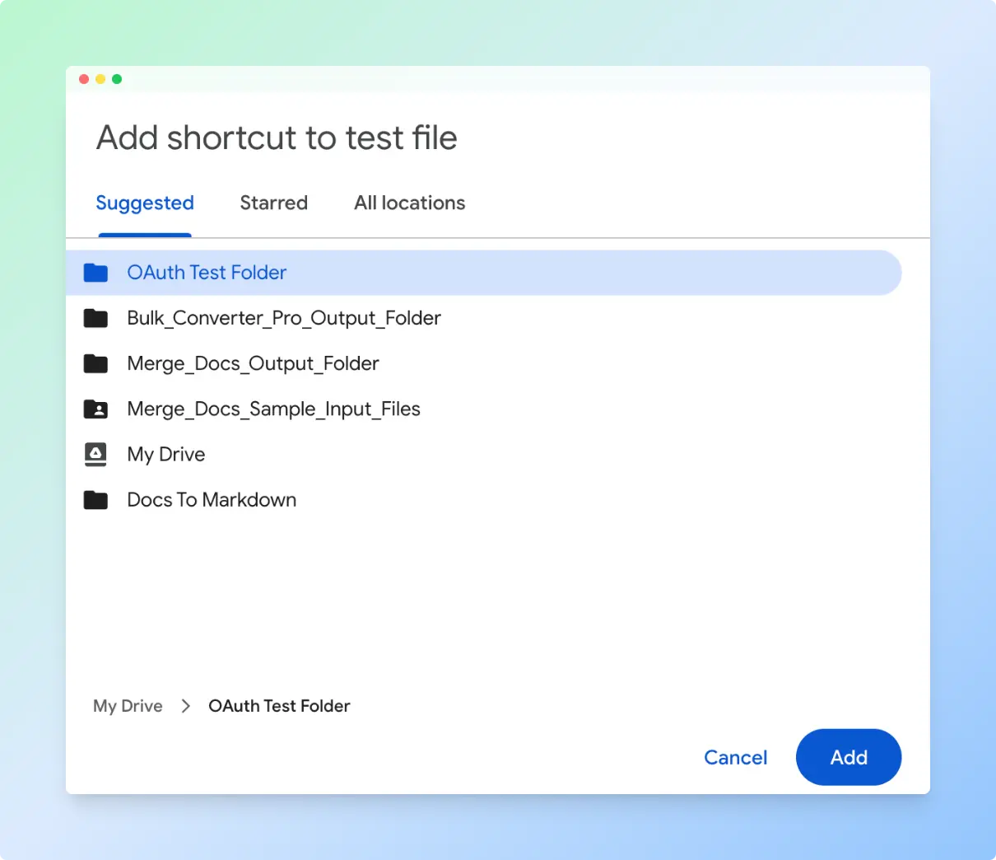Viewport: 996px width, 860px height.
Task: Choose the My Drive list entry text
Action: click(x=166, y=455)
